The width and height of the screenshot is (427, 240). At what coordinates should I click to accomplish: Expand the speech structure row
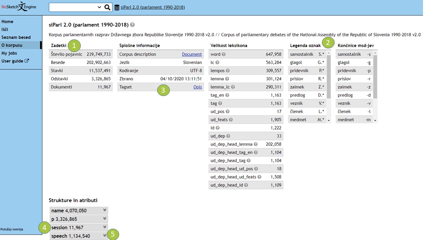pos(105,236)
